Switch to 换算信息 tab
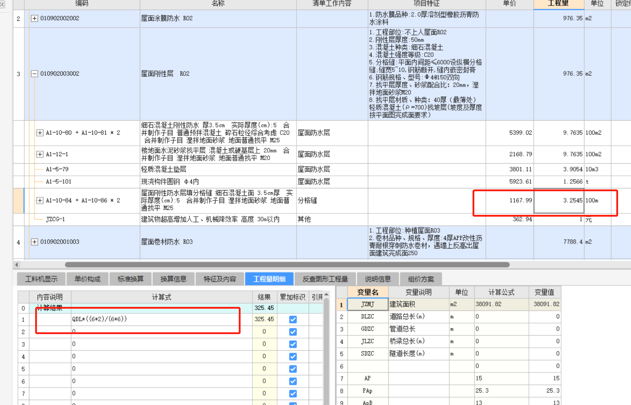The height and width of the screenshot is (405, 631). [x=174, y=279]
